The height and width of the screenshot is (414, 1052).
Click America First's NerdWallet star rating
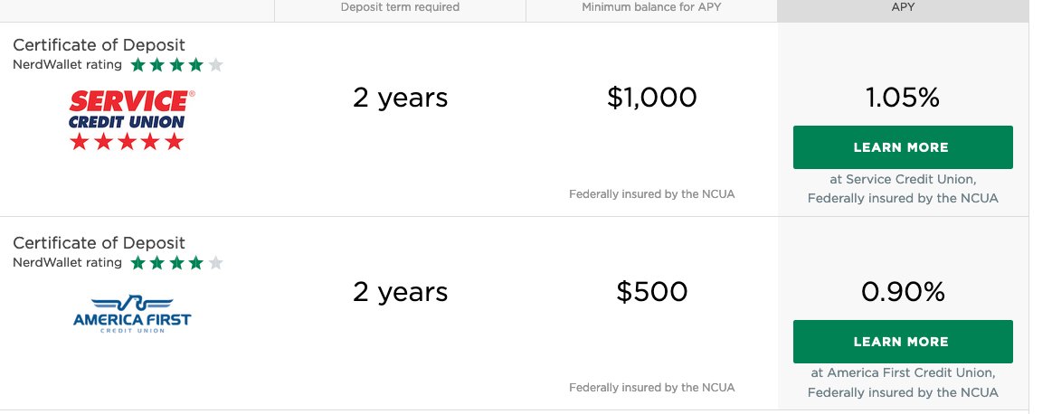(x=176, y=263)
